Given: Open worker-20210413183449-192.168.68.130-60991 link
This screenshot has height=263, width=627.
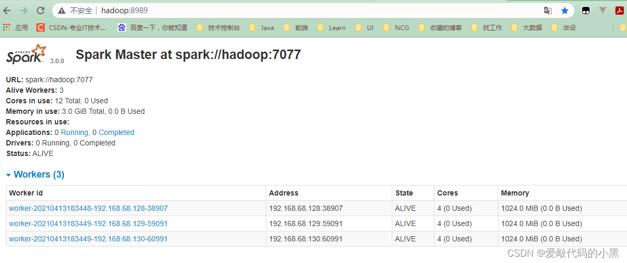Looking at the screenshot, I should (88, 239).
